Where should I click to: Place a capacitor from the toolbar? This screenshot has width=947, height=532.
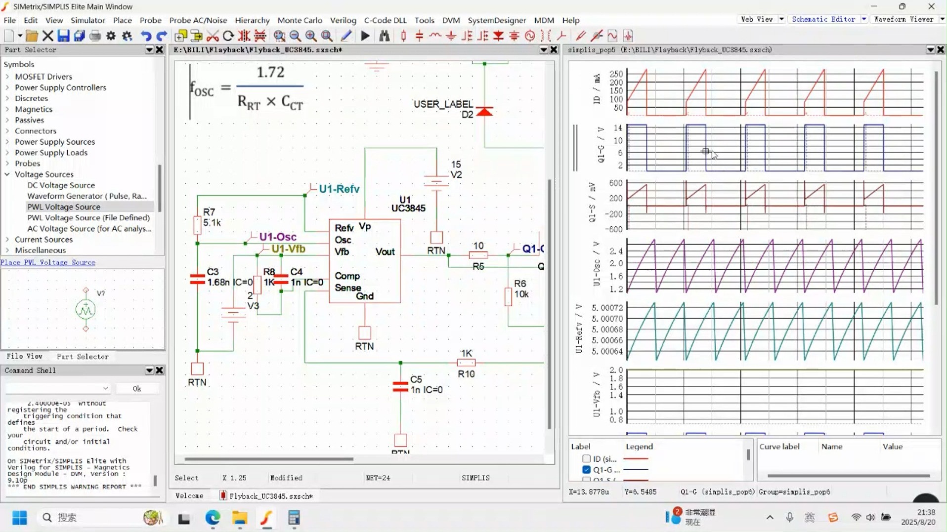coord(420,36)
